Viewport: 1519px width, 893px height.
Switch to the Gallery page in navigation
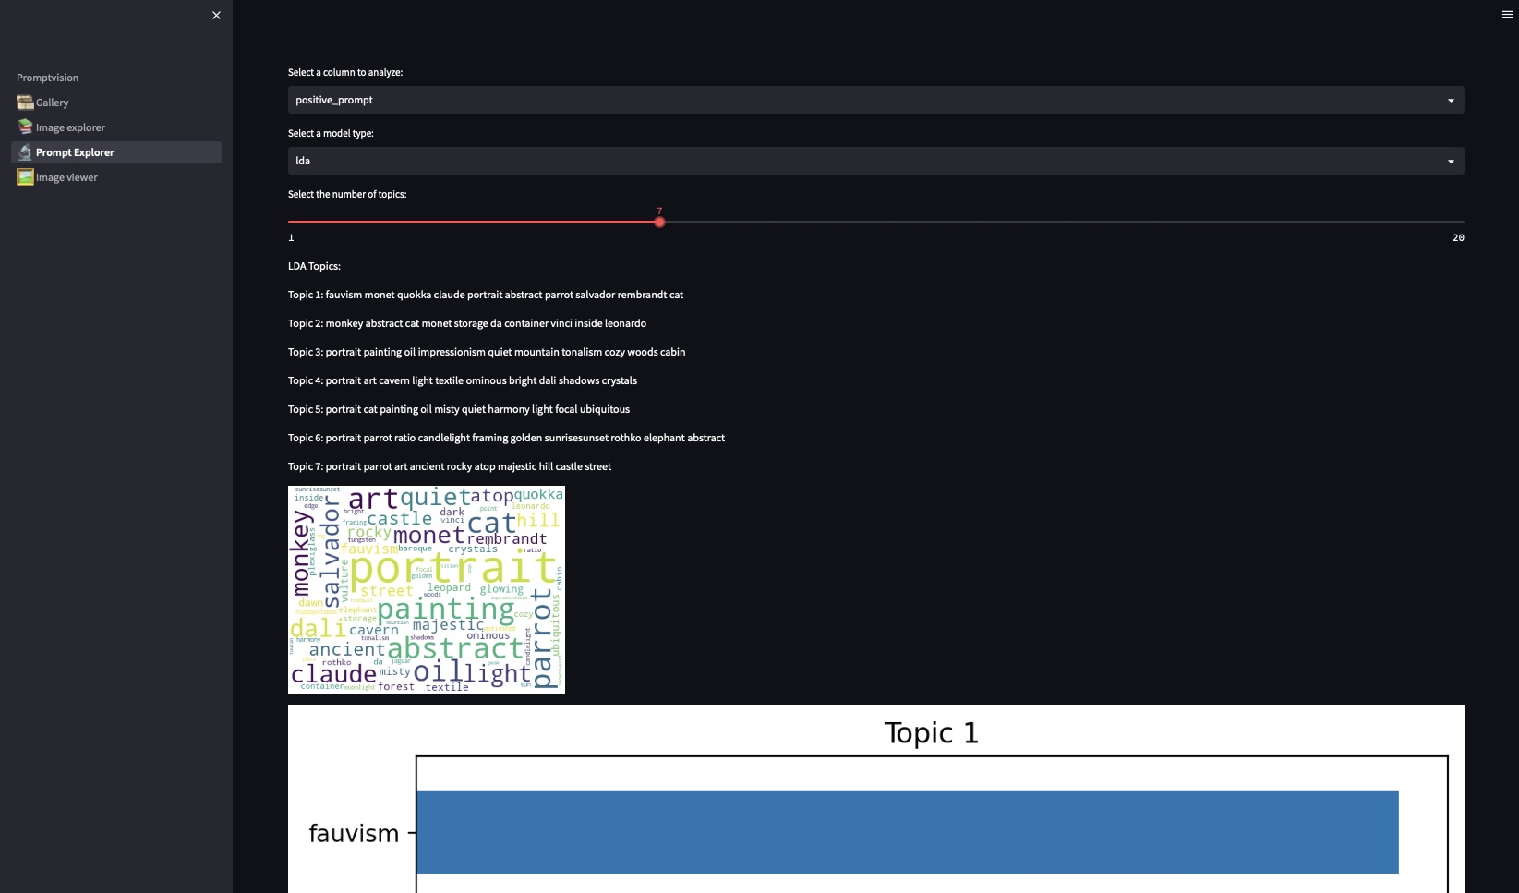click(53, 103)
